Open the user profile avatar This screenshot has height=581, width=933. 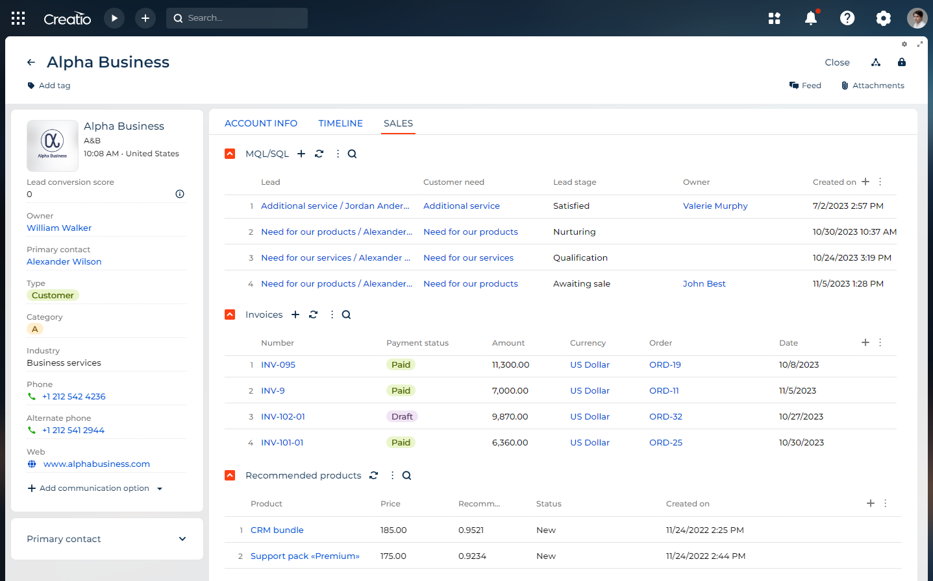[x=917, y=18]
